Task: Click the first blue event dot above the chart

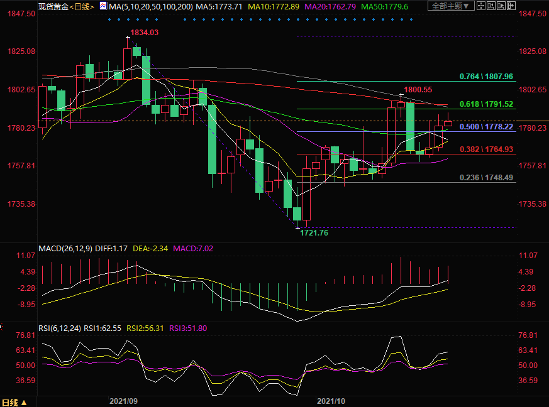Action: pyautogui.click(x=109, y=19)
